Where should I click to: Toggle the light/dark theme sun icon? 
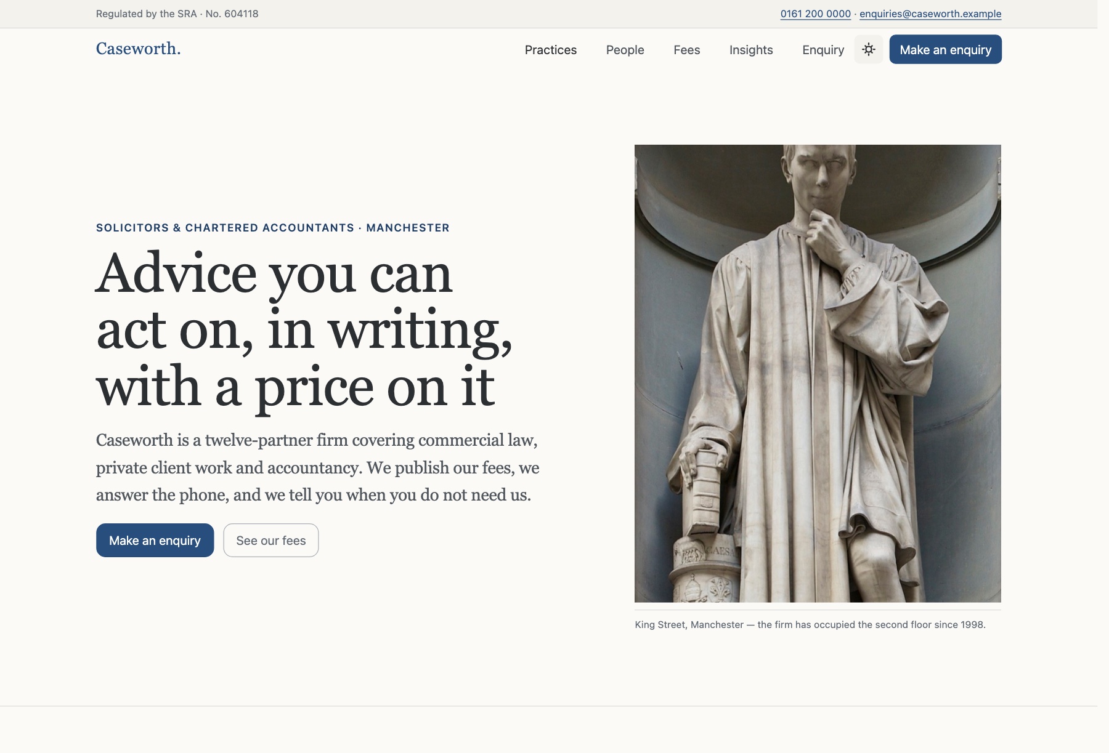click(x=869, y=49)
